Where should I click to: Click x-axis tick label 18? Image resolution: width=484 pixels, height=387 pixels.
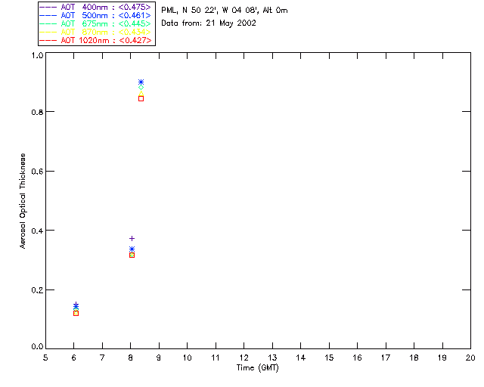click(x=414, y=358)
